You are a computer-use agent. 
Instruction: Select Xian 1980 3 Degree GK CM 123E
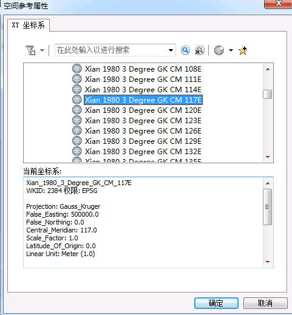(x=143, y=121)
